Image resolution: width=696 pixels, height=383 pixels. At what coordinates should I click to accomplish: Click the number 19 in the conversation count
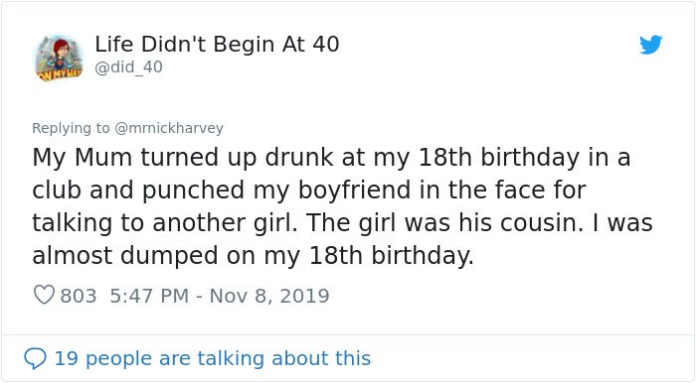[67, 358]
